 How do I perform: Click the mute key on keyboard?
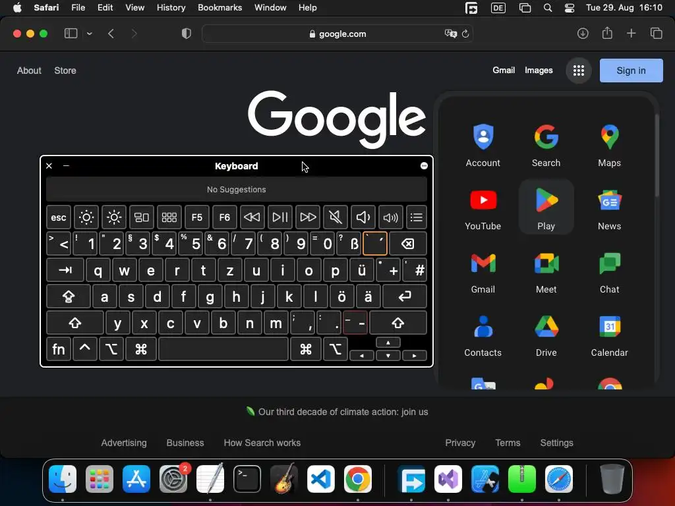click(x=336, y=217)
